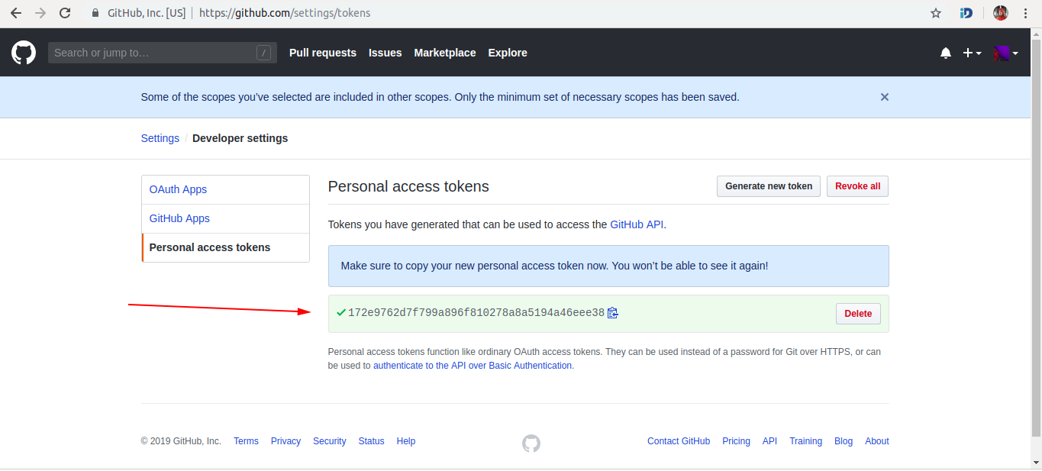The height and width of the screenshot is (471, 1042).
Task: Focus the Search or jump to field
Action: coord(153,53)
